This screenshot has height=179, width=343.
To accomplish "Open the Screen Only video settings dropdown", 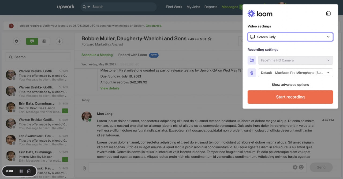I will pos(290,37).
